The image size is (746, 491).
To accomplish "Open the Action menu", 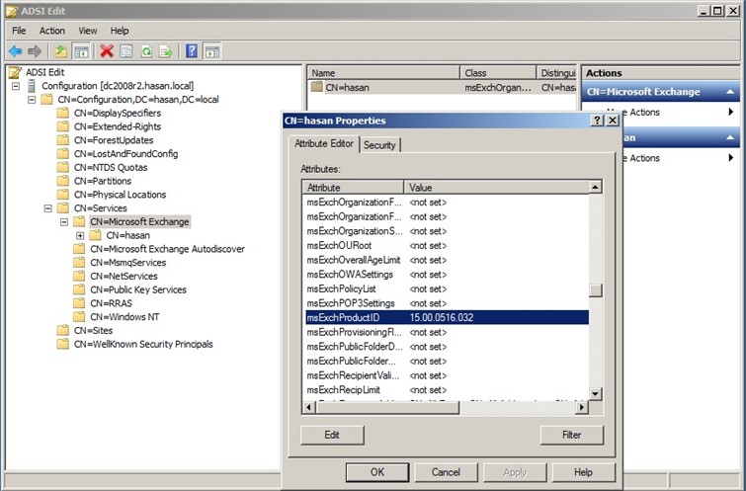I will click(52, 31).
